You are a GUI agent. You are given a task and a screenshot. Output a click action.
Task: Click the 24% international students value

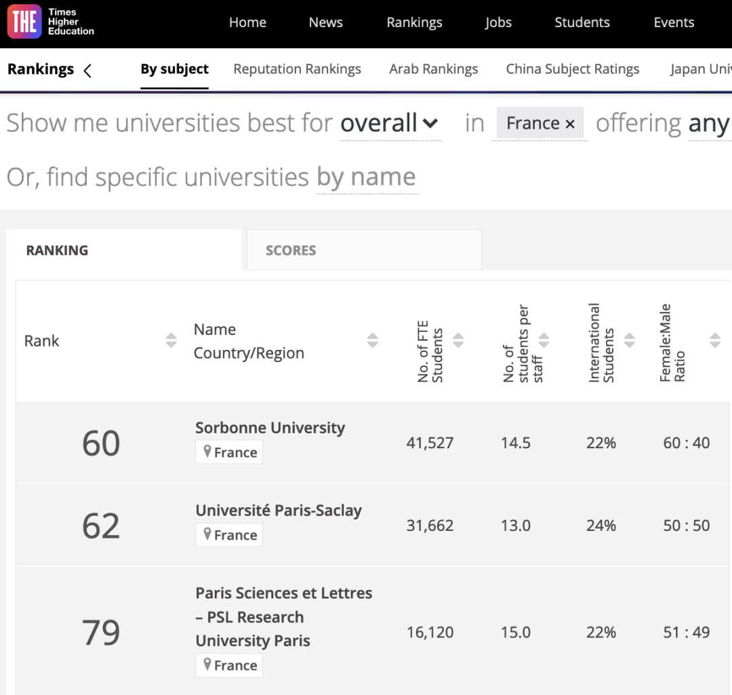pyautogui.click(x=601, y=525)
